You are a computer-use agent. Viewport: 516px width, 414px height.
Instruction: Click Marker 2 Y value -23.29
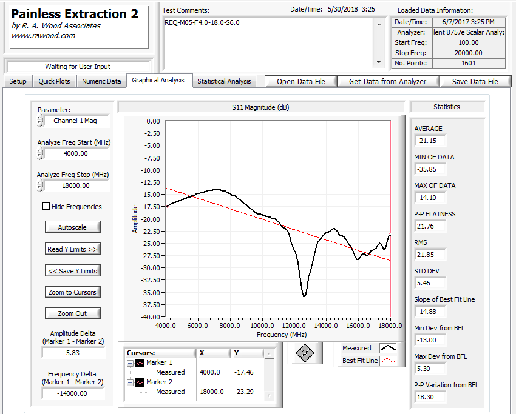pos(244,392)
